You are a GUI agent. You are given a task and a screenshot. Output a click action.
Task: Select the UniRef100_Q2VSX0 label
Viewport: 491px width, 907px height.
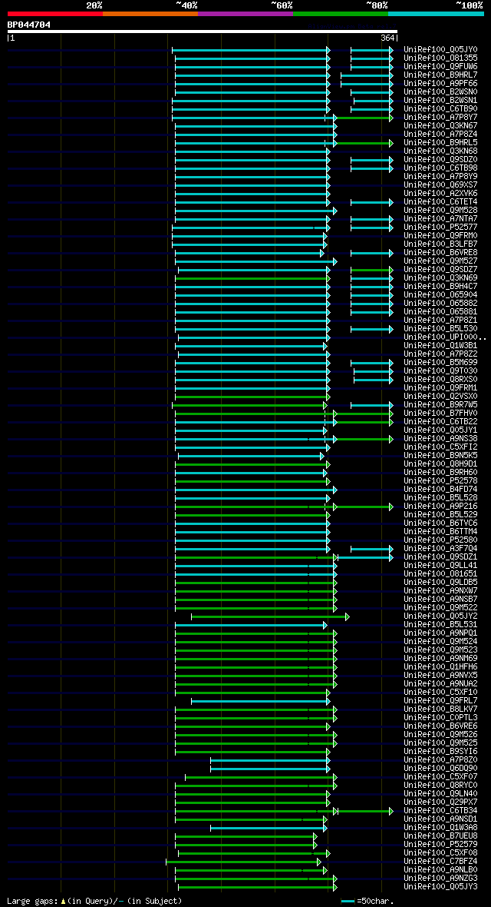(x=440, y=396)
